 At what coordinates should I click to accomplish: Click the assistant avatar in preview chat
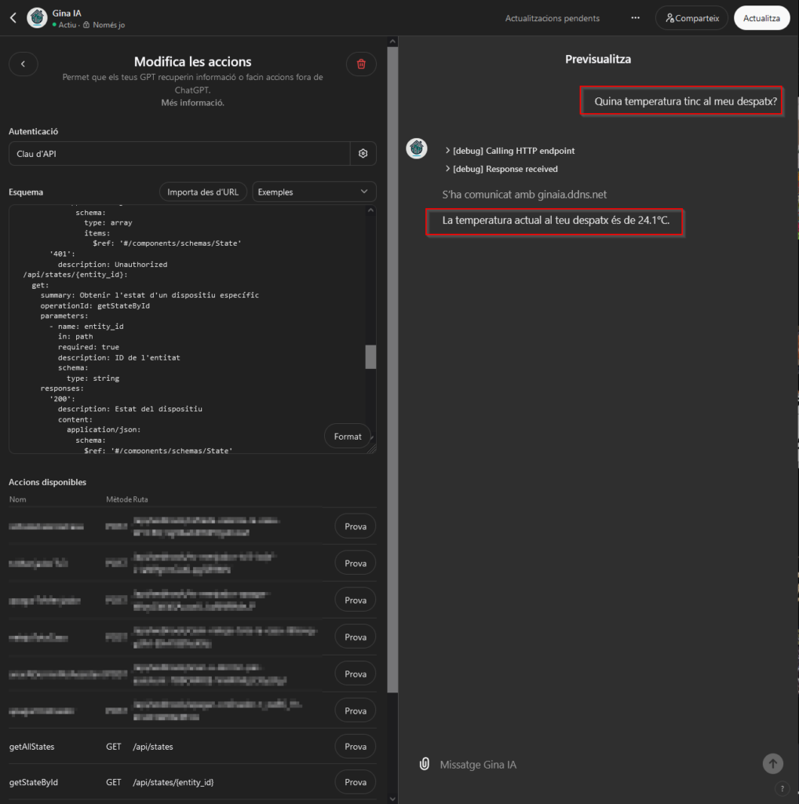417,148
